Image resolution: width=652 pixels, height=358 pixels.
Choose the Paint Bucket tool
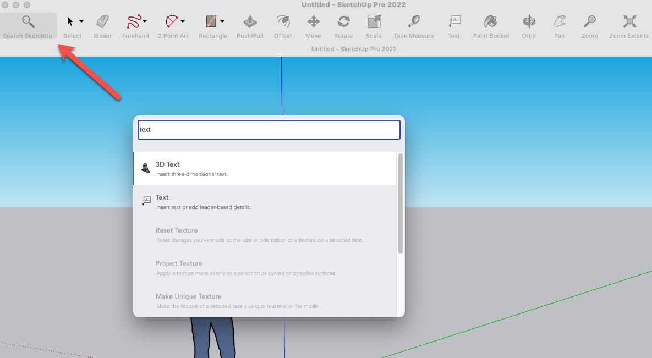[491, 26]
